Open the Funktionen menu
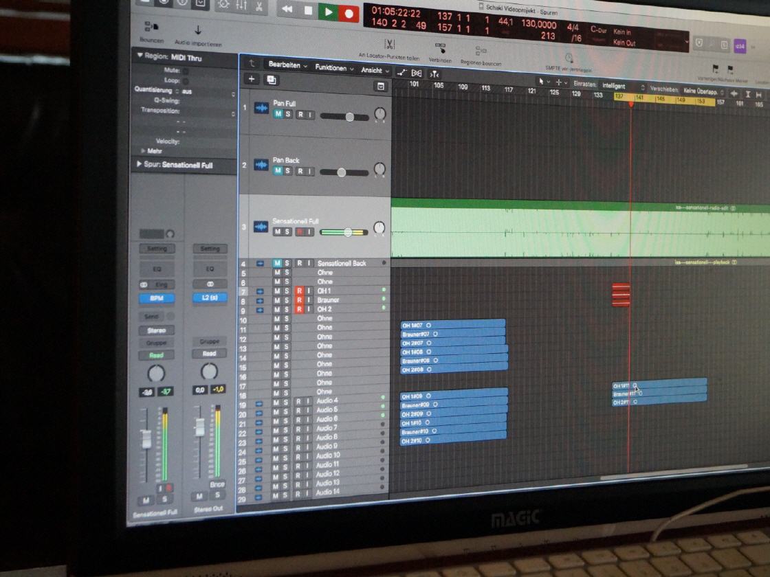The height and width of the screenshot is (577, 770). [334, 68]
